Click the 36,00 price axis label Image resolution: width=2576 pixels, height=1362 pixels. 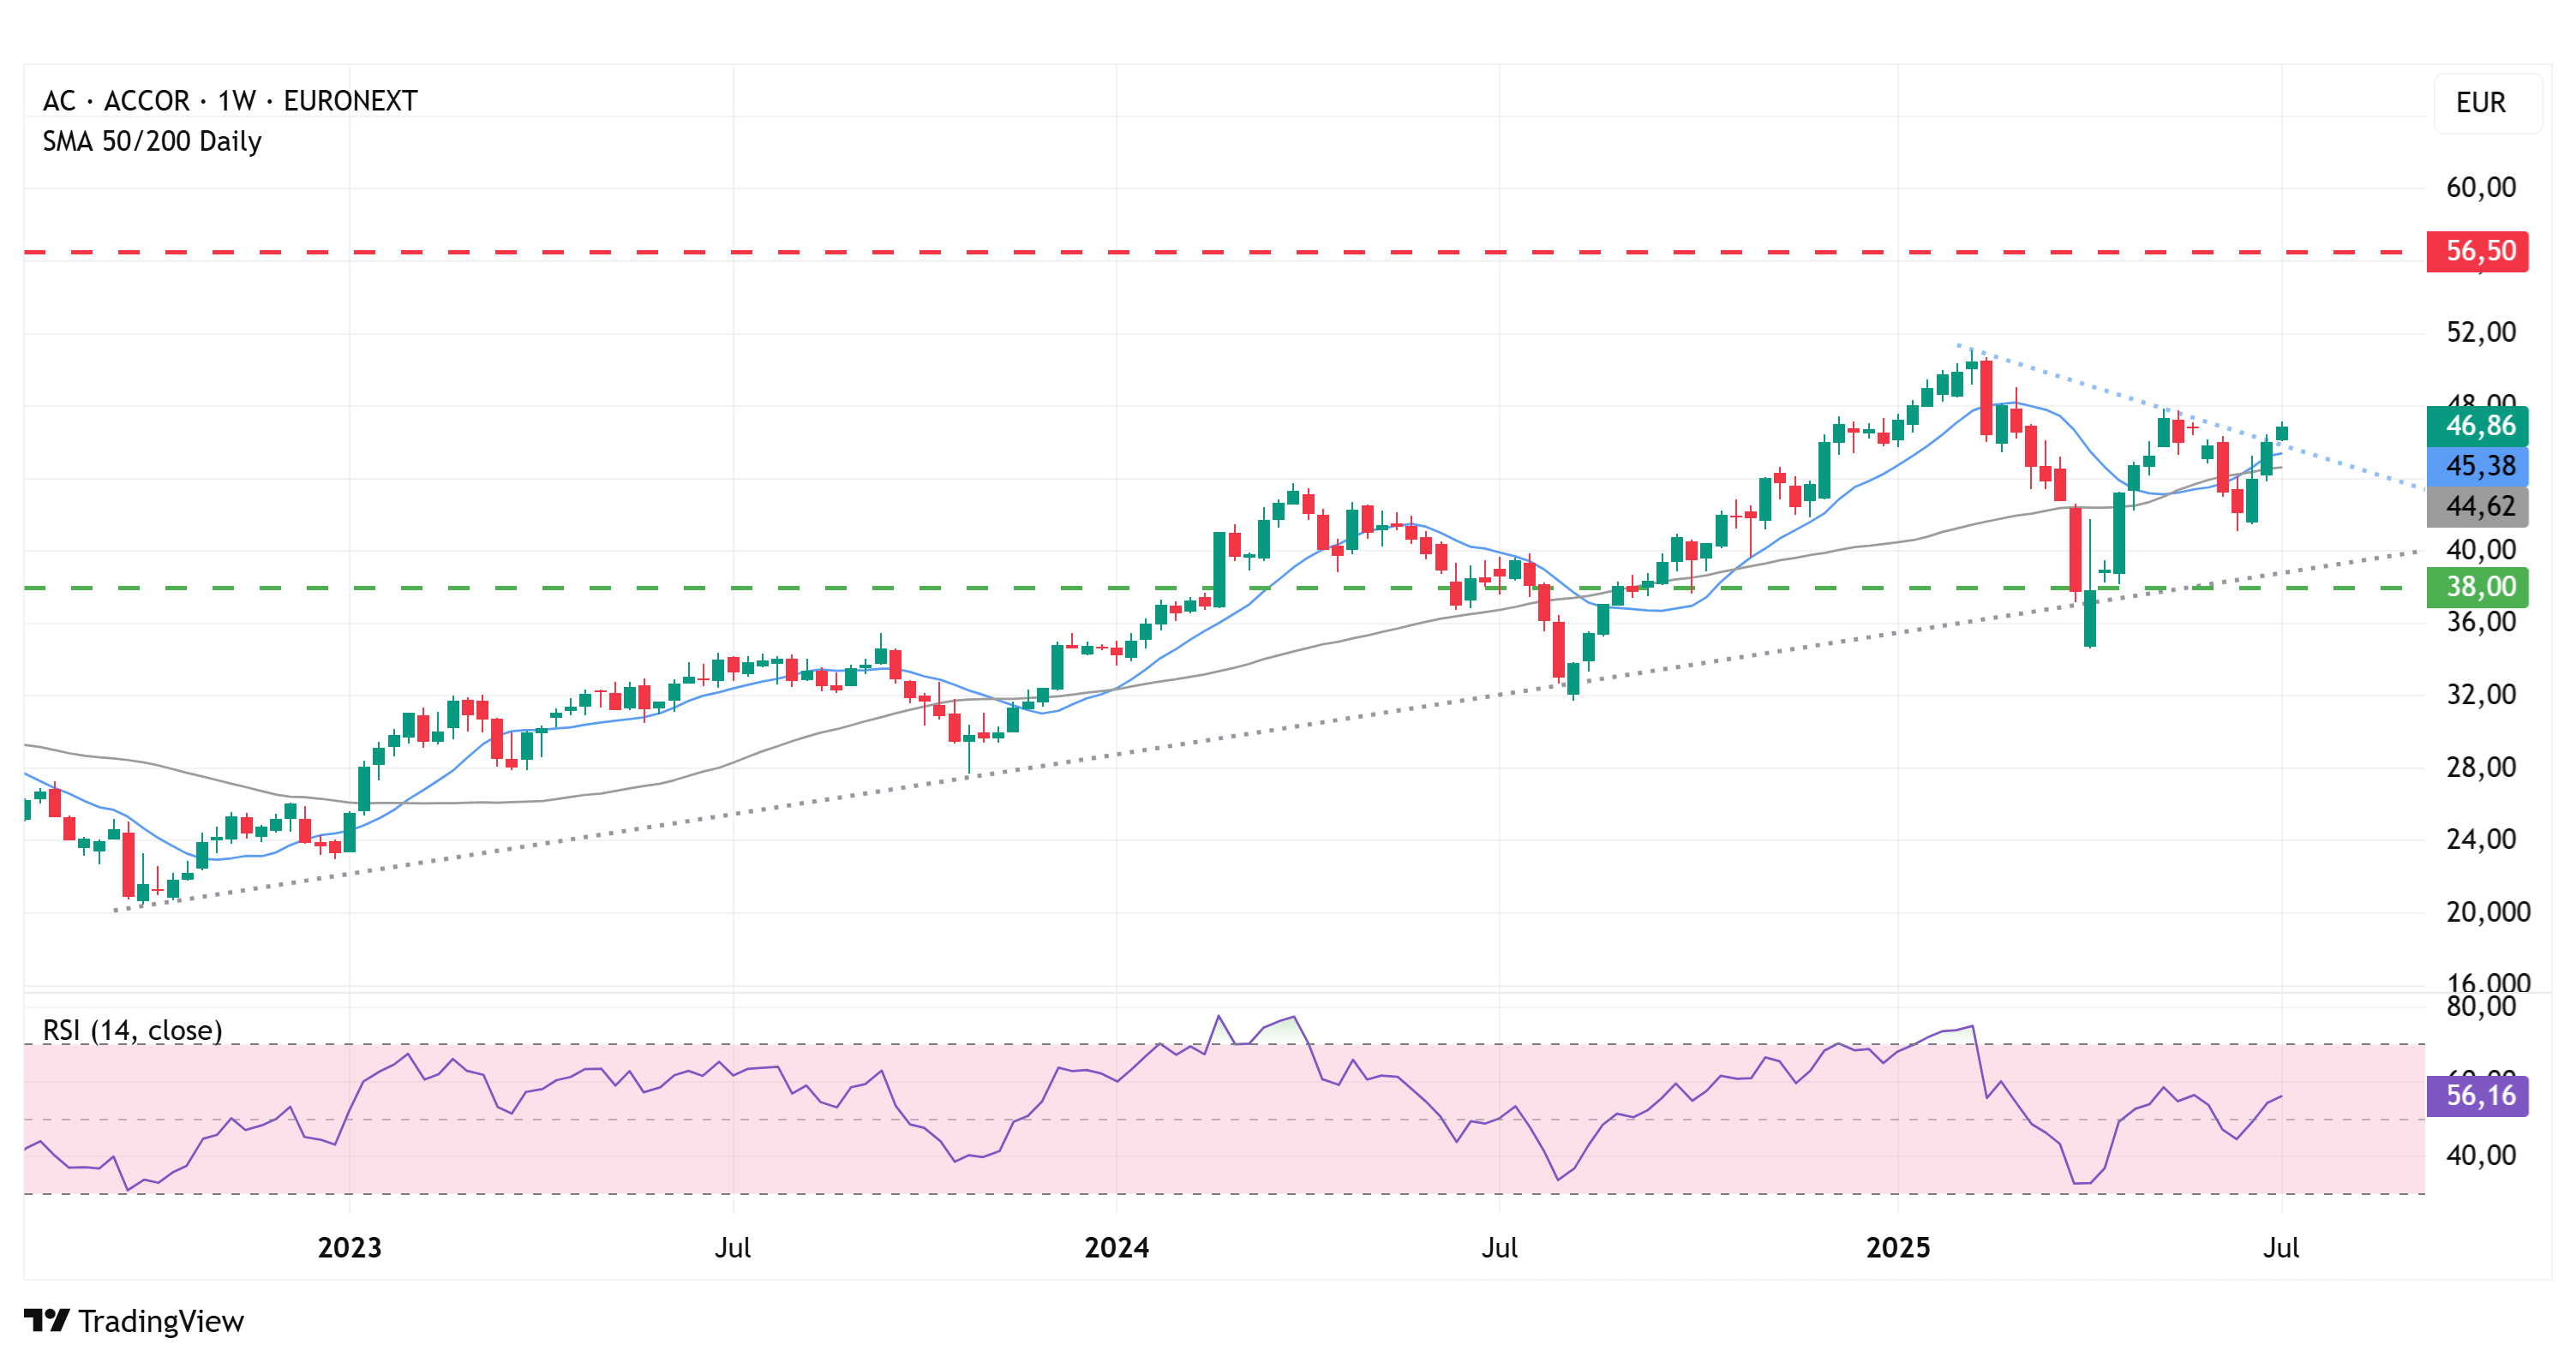(2481, 623)
